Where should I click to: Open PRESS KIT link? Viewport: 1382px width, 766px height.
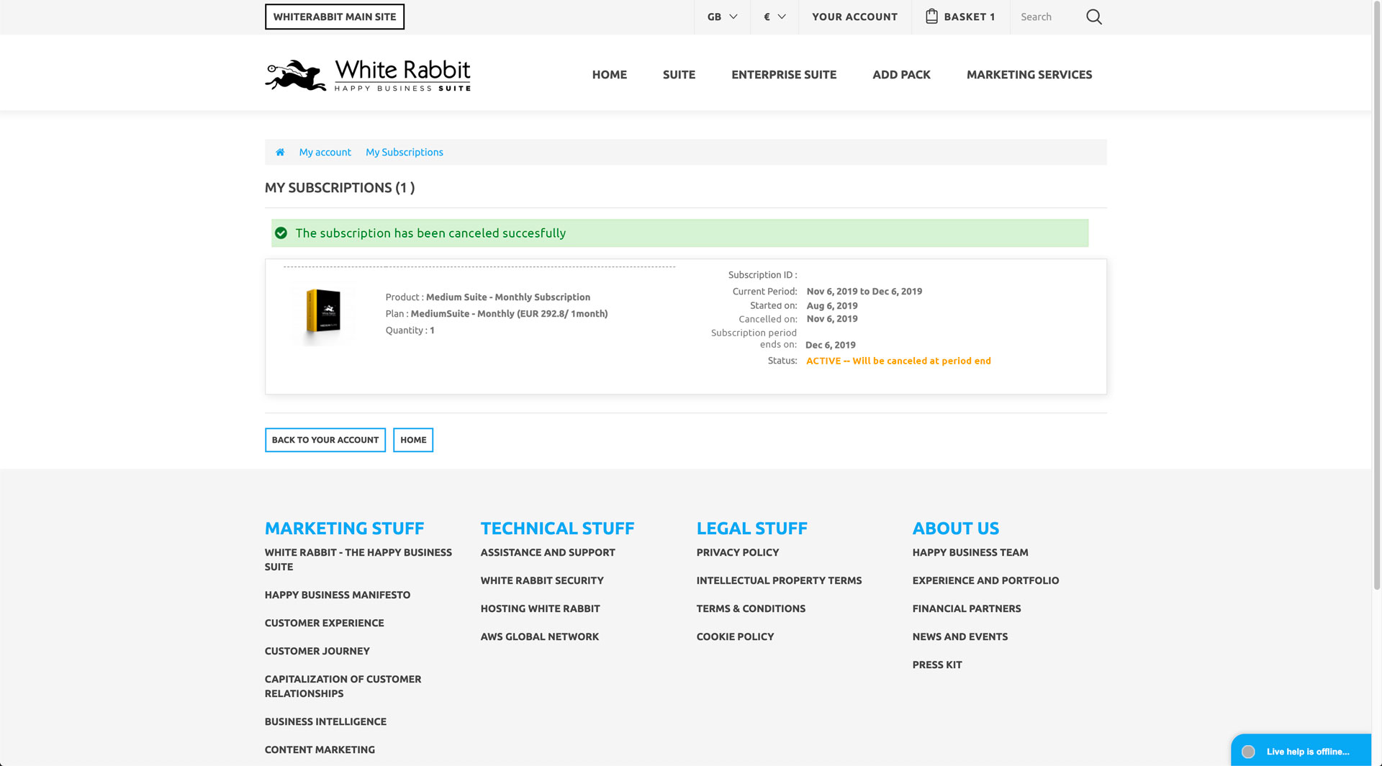click(x=937, y=664)
